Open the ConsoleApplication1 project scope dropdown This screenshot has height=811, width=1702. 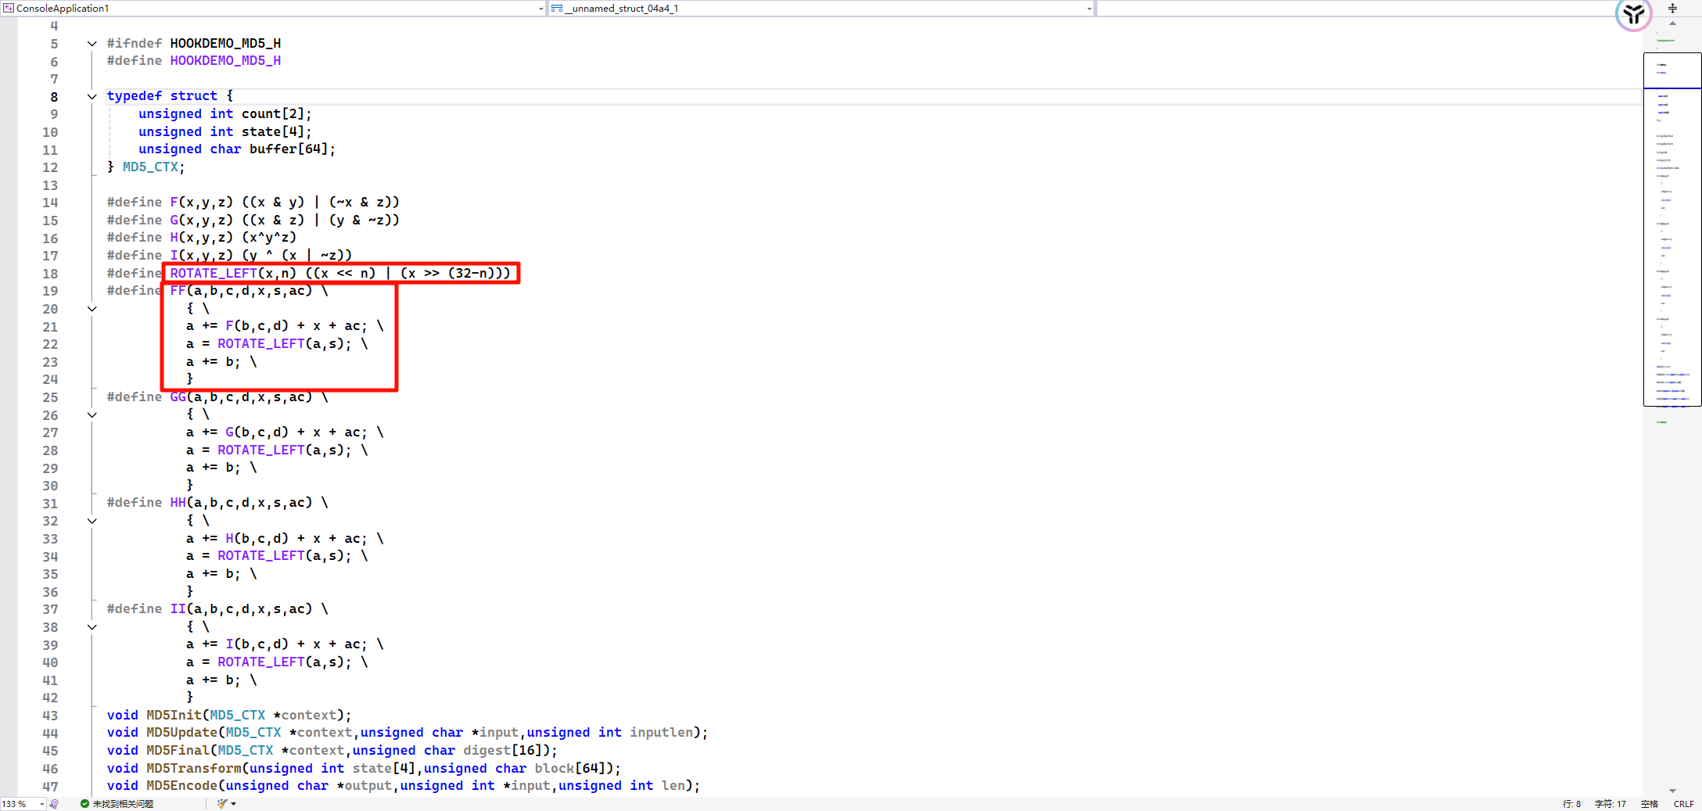click(x=540, y=9)
